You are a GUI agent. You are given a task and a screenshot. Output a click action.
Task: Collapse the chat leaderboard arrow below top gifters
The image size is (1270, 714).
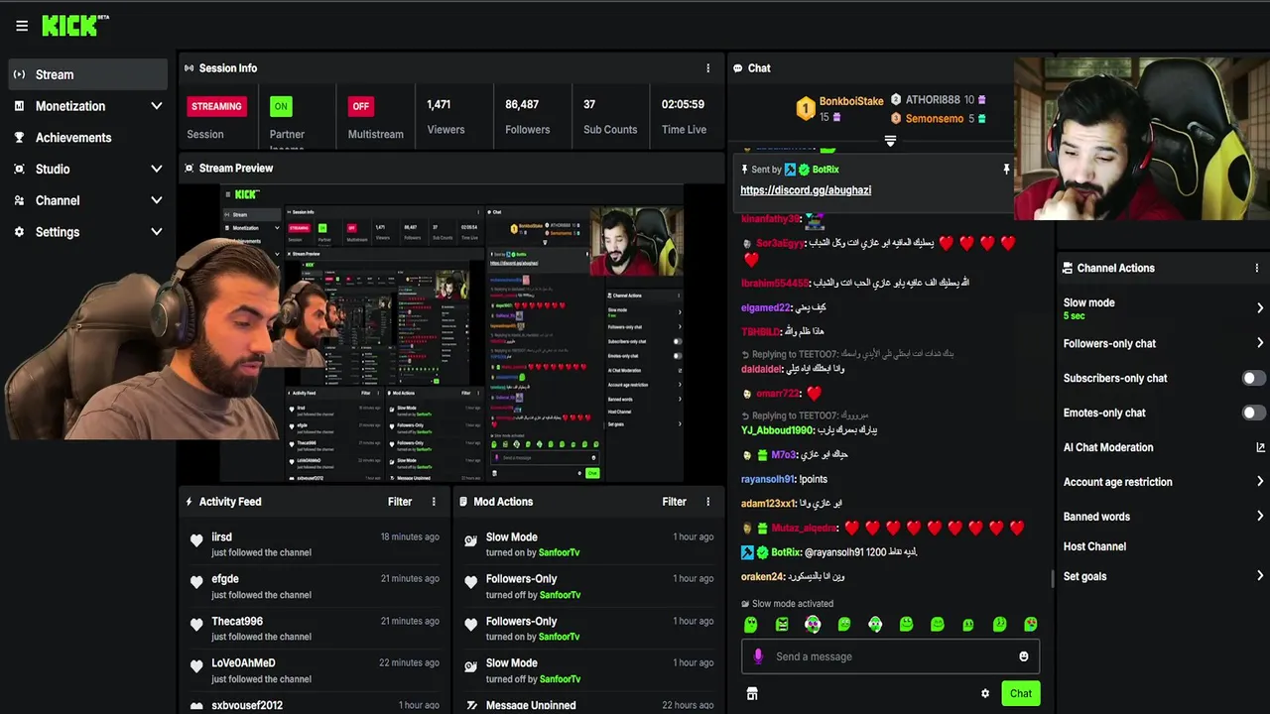coord(890,141)
